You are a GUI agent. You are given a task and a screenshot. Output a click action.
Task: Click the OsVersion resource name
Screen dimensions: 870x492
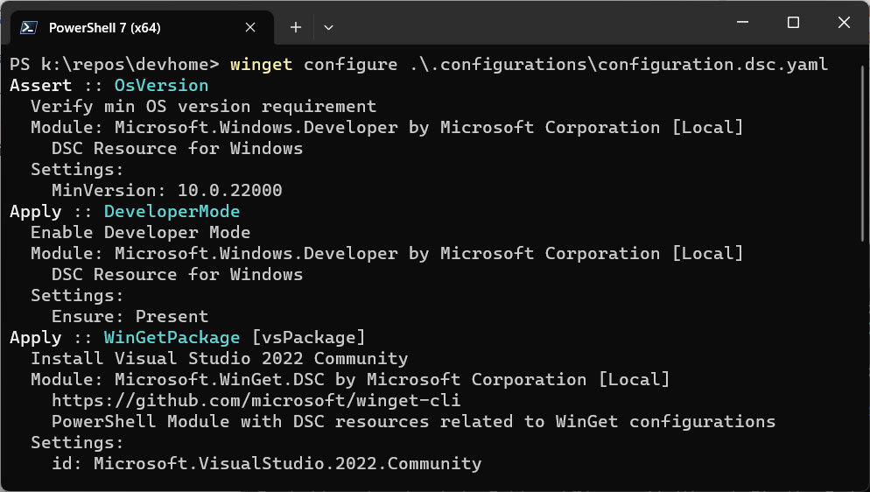[x=161, y=86]
